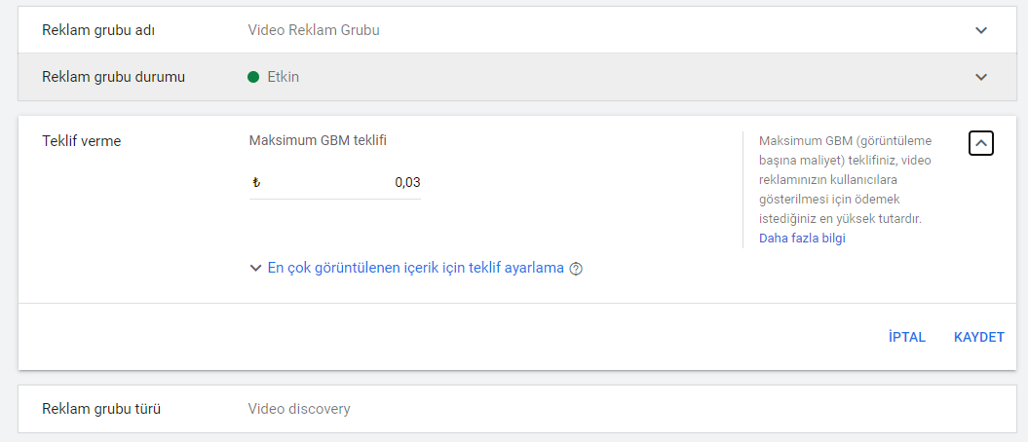Focus the 0,03 bid amount field

click(335, 183)
